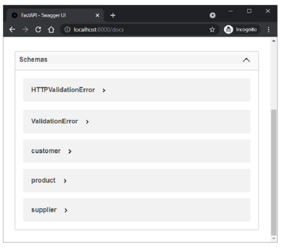Click the scrollbar up arrow
This screenshot has height=247, width=281.
tap(274, 41)
